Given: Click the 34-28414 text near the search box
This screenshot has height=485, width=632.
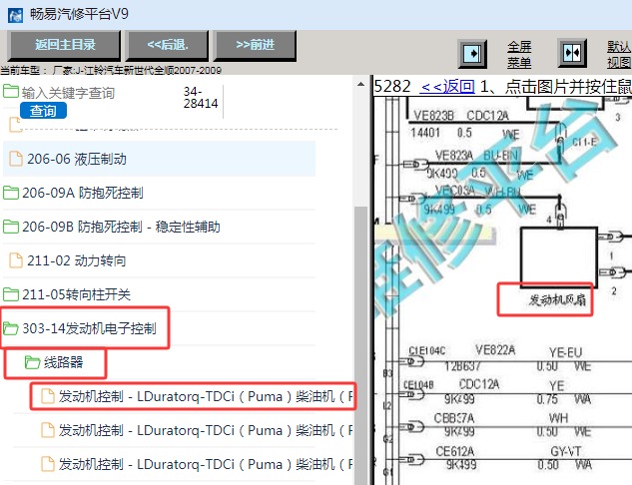Looking at the screenshot, I should [201, 98].
